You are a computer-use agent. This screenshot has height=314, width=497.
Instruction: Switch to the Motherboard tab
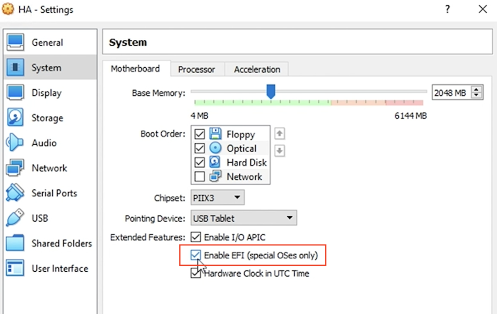point(135,69)
